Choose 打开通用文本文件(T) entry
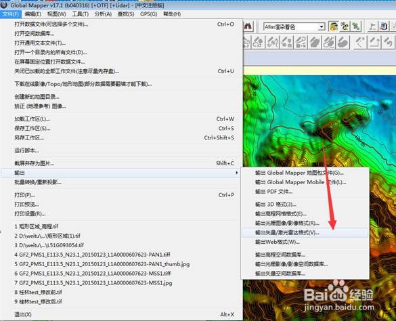 pos(120,43)
